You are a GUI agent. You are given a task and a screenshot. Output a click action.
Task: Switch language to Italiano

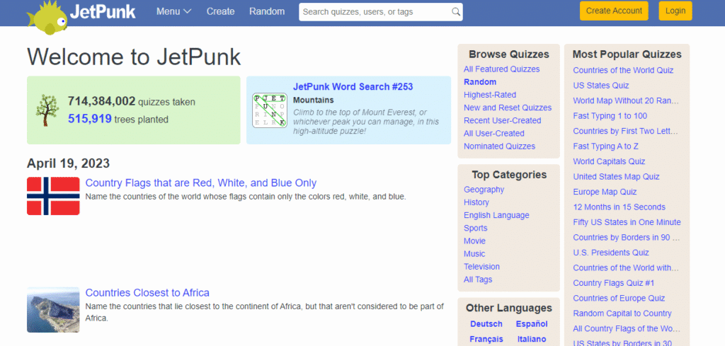(x=532, y=340)
